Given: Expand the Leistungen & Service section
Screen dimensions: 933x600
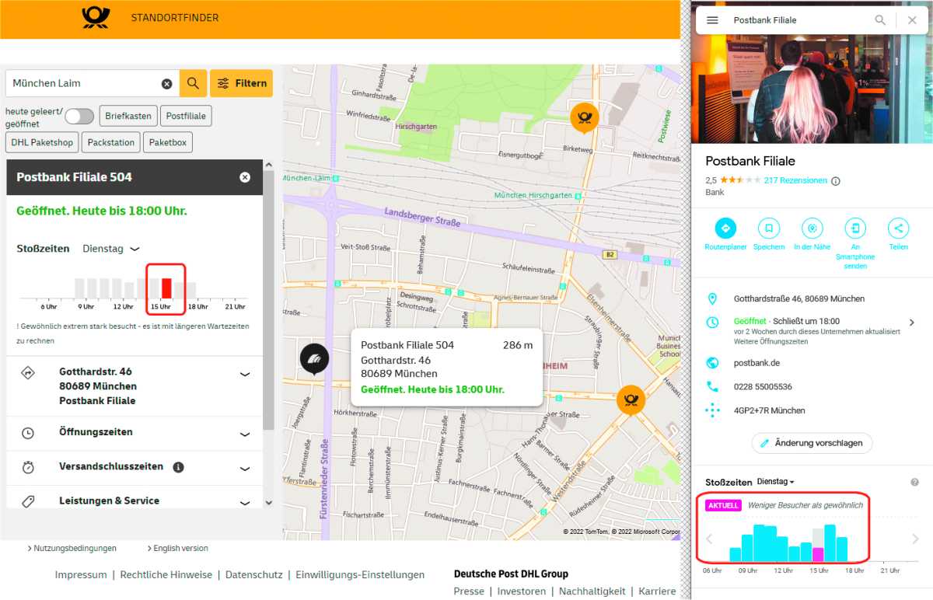Looking at the screenshot, I should 245,503.
